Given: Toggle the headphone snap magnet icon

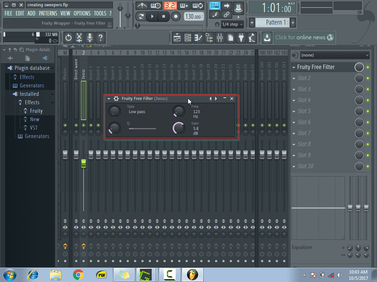Looking at the screenshot, I should [217, 24].
